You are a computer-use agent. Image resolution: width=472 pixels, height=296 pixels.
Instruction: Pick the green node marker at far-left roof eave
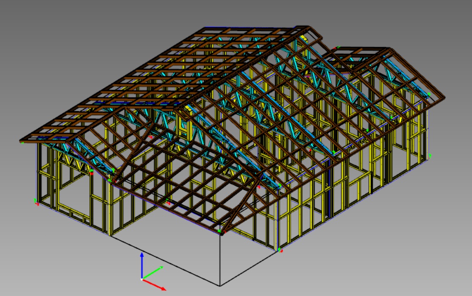22,142
